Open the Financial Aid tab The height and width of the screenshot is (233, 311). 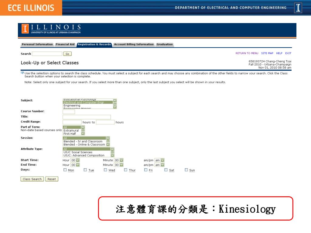(x=65, y=44)
